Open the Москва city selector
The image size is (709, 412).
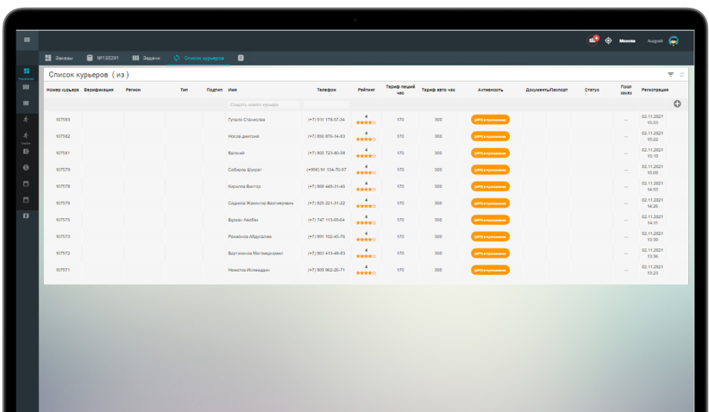click(627, 41)
